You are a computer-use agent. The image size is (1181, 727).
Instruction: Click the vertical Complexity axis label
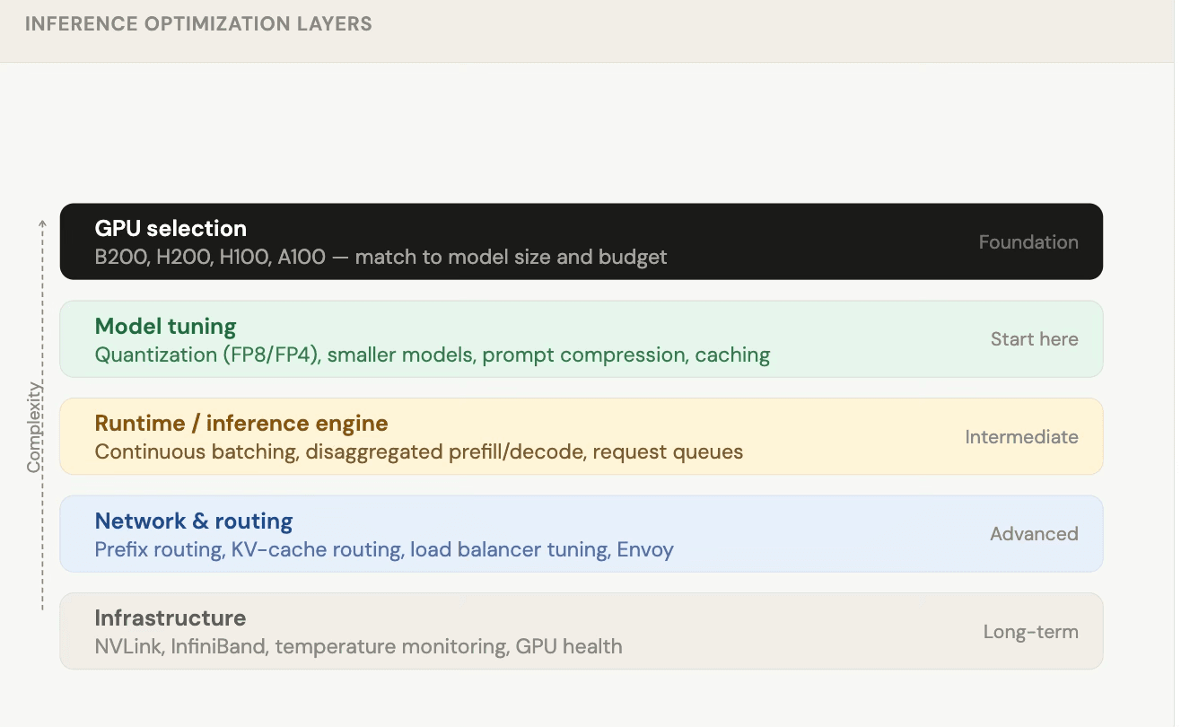click(x=34, y=427)
